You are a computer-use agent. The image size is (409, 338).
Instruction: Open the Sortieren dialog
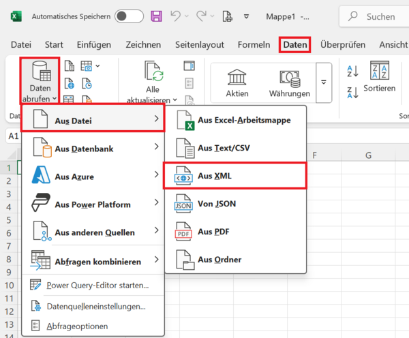pyautogui.click(x=379, y=78)
